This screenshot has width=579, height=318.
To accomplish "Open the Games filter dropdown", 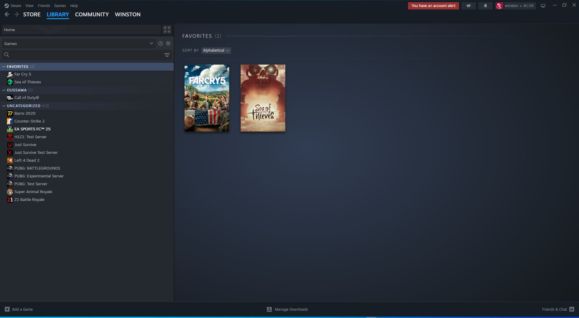I will (78, 43).
